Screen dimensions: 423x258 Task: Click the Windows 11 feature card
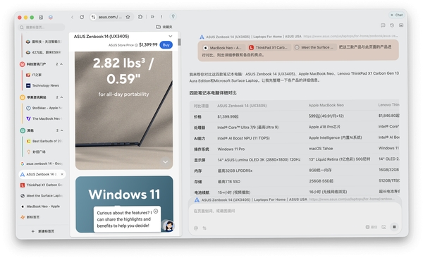pyautogui.click(x=124, y=204)
